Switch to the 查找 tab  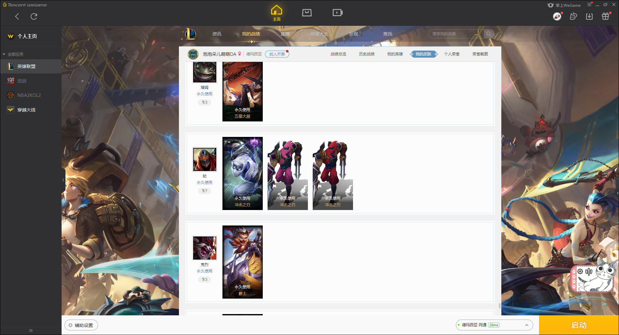388,34
